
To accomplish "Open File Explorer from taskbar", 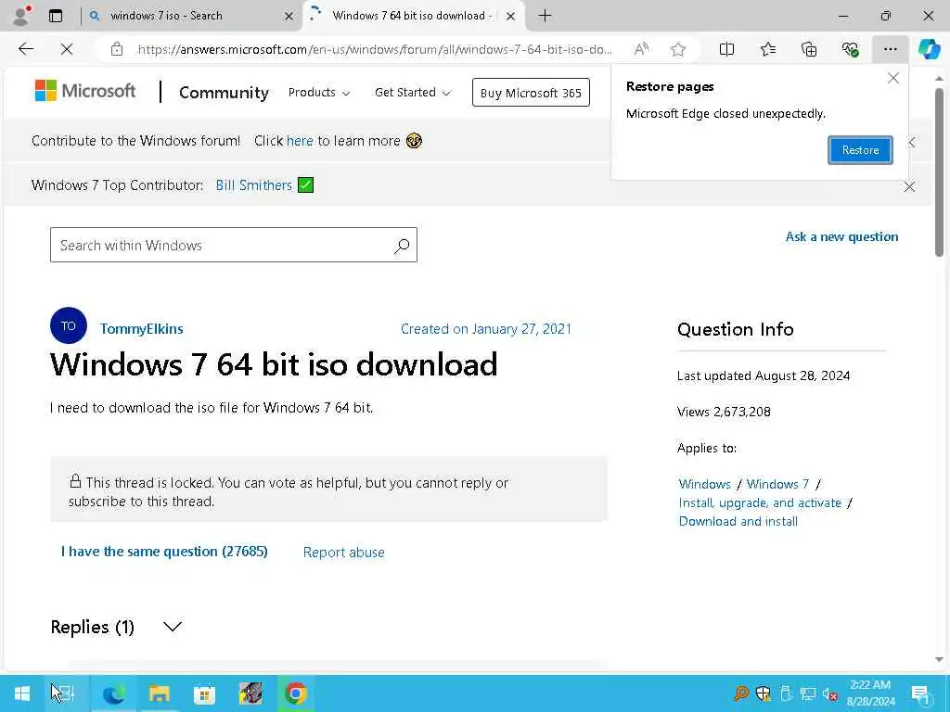I will click(159, 693).
